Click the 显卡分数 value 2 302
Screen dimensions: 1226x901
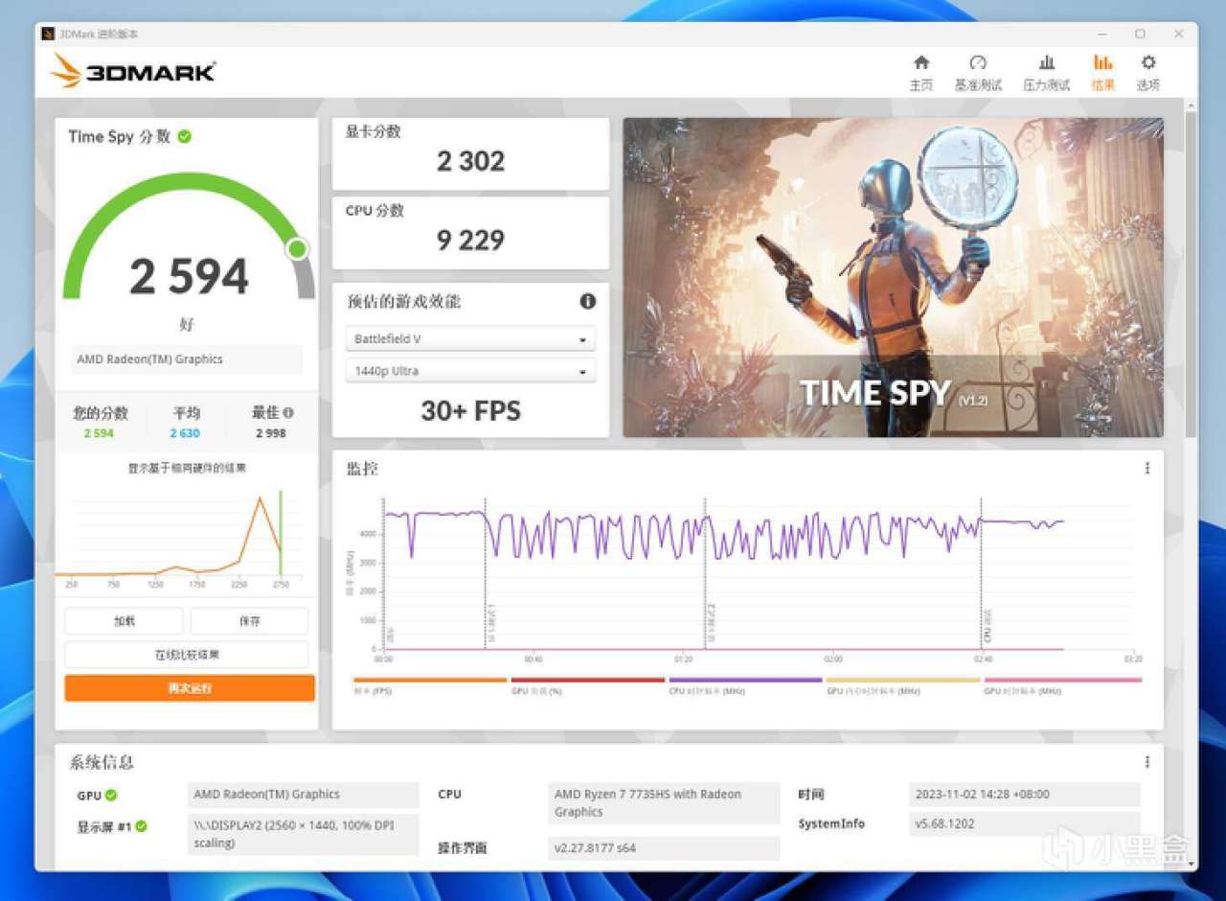coord(470,161)
